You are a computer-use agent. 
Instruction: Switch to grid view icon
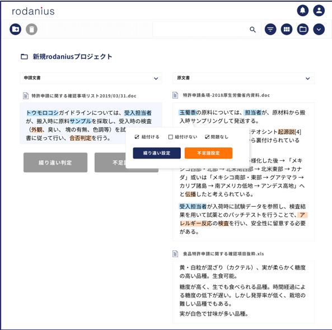[x=287, y=29]
